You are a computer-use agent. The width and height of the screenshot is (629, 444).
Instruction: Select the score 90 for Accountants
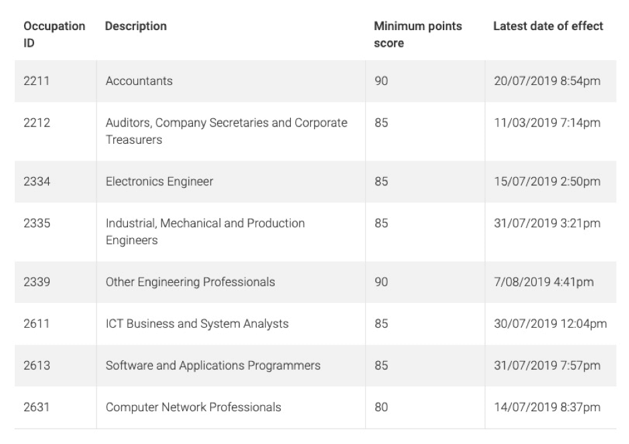coord(381,81)
